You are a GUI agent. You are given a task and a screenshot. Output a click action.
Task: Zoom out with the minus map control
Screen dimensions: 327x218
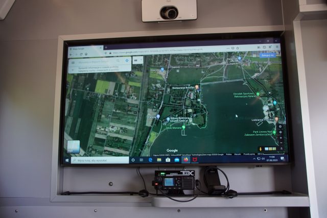(x=281, y=143)
